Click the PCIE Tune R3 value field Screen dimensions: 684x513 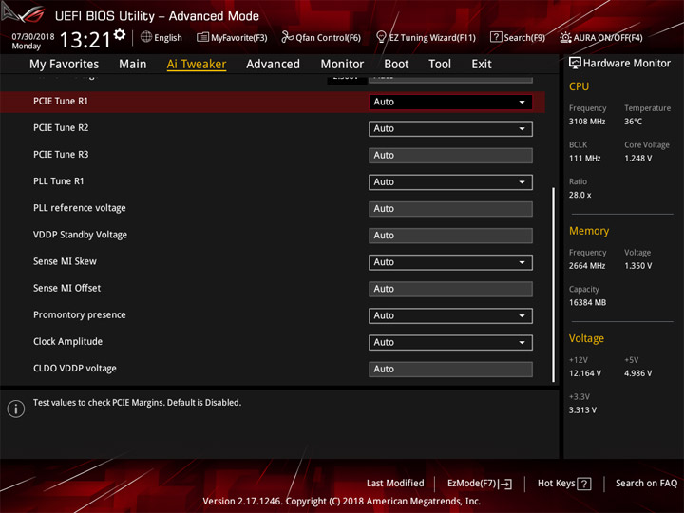[450, 155]
